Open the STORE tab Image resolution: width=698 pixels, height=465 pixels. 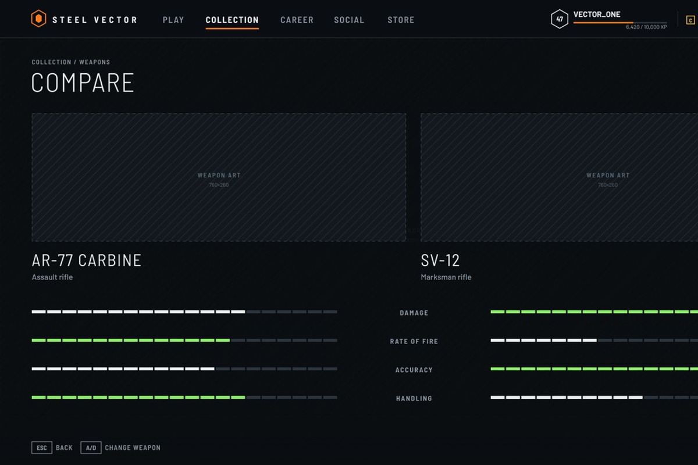click(401, 20)
